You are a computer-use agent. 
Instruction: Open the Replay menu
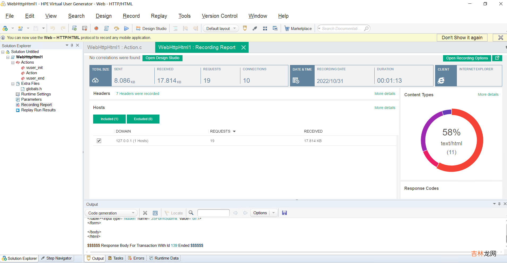point(159,16)
